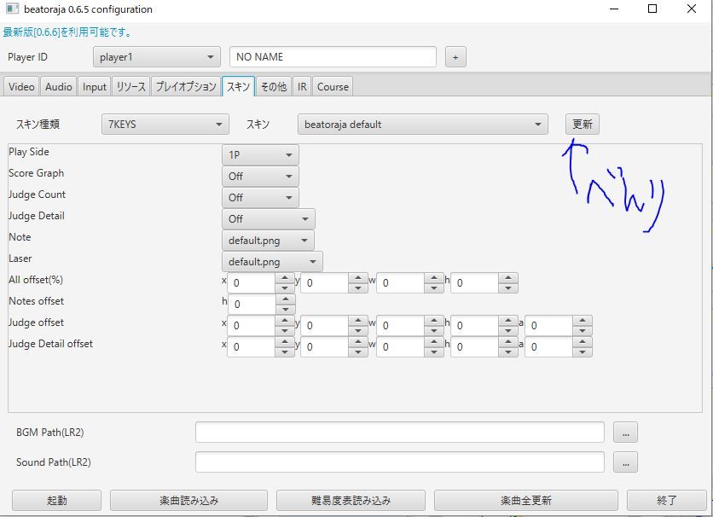Increase Judge Detail offset h value
713x517 pixels.
click(x=508, y=342)
